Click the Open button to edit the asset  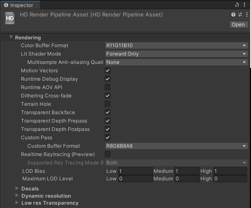click(x=238, y=24)
